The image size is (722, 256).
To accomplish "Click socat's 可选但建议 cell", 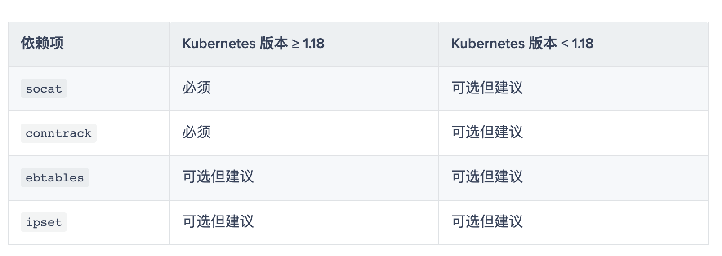I will tap(487, 88).
